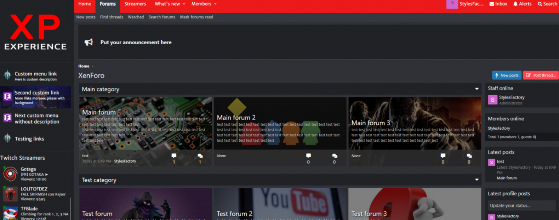559x220 pixels.
Task: Open Gotaga streamer avatar
Action: (10, 174)
